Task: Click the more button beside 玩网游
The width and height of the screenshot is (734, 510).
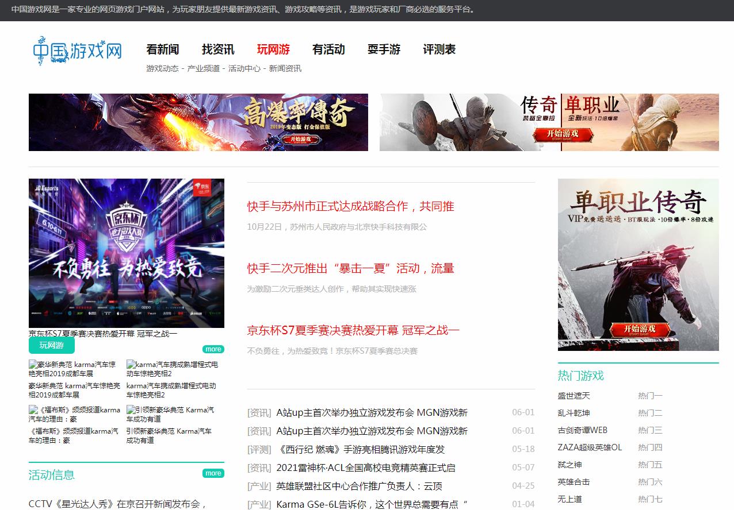Action: tap(213, 349)
